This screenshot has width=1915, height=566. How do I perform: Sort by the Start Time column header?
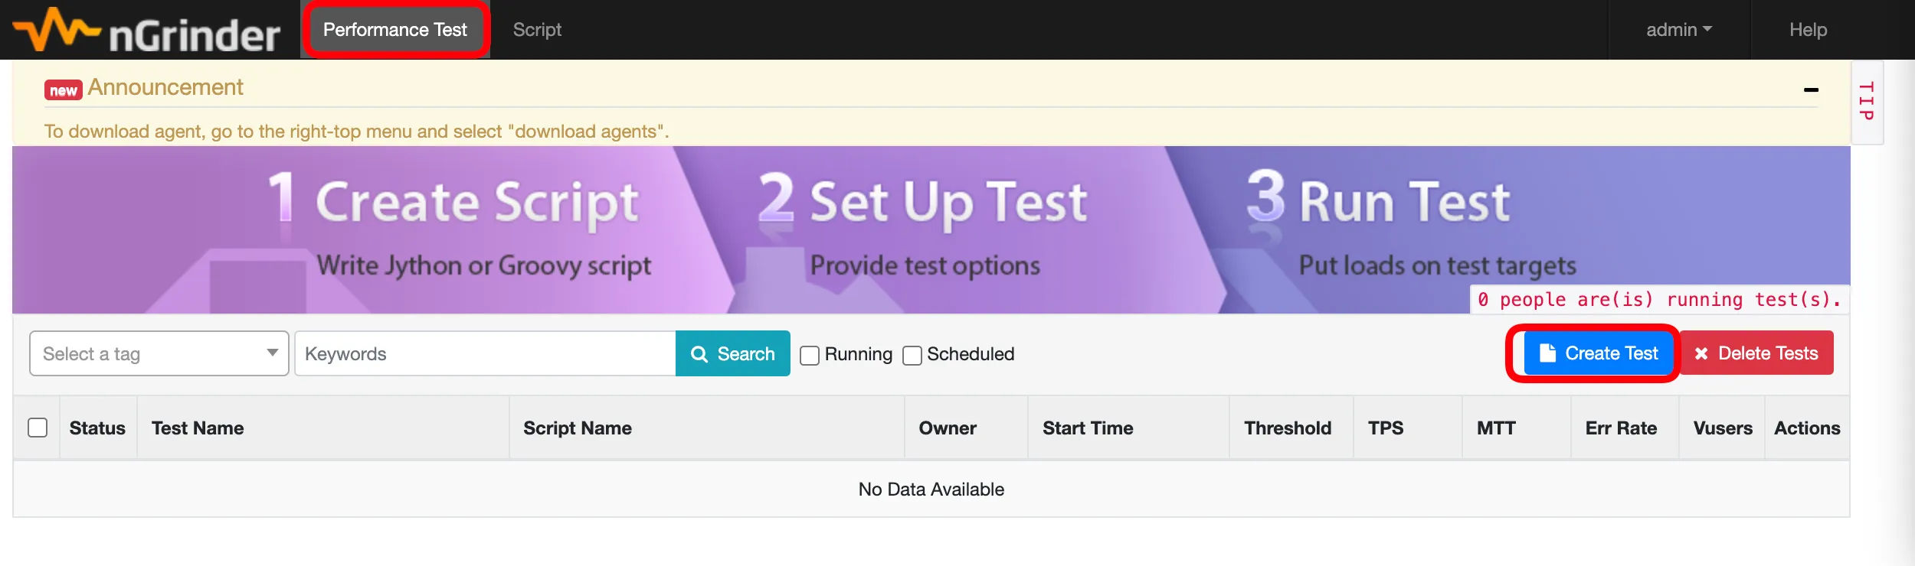pos(1088,428)
